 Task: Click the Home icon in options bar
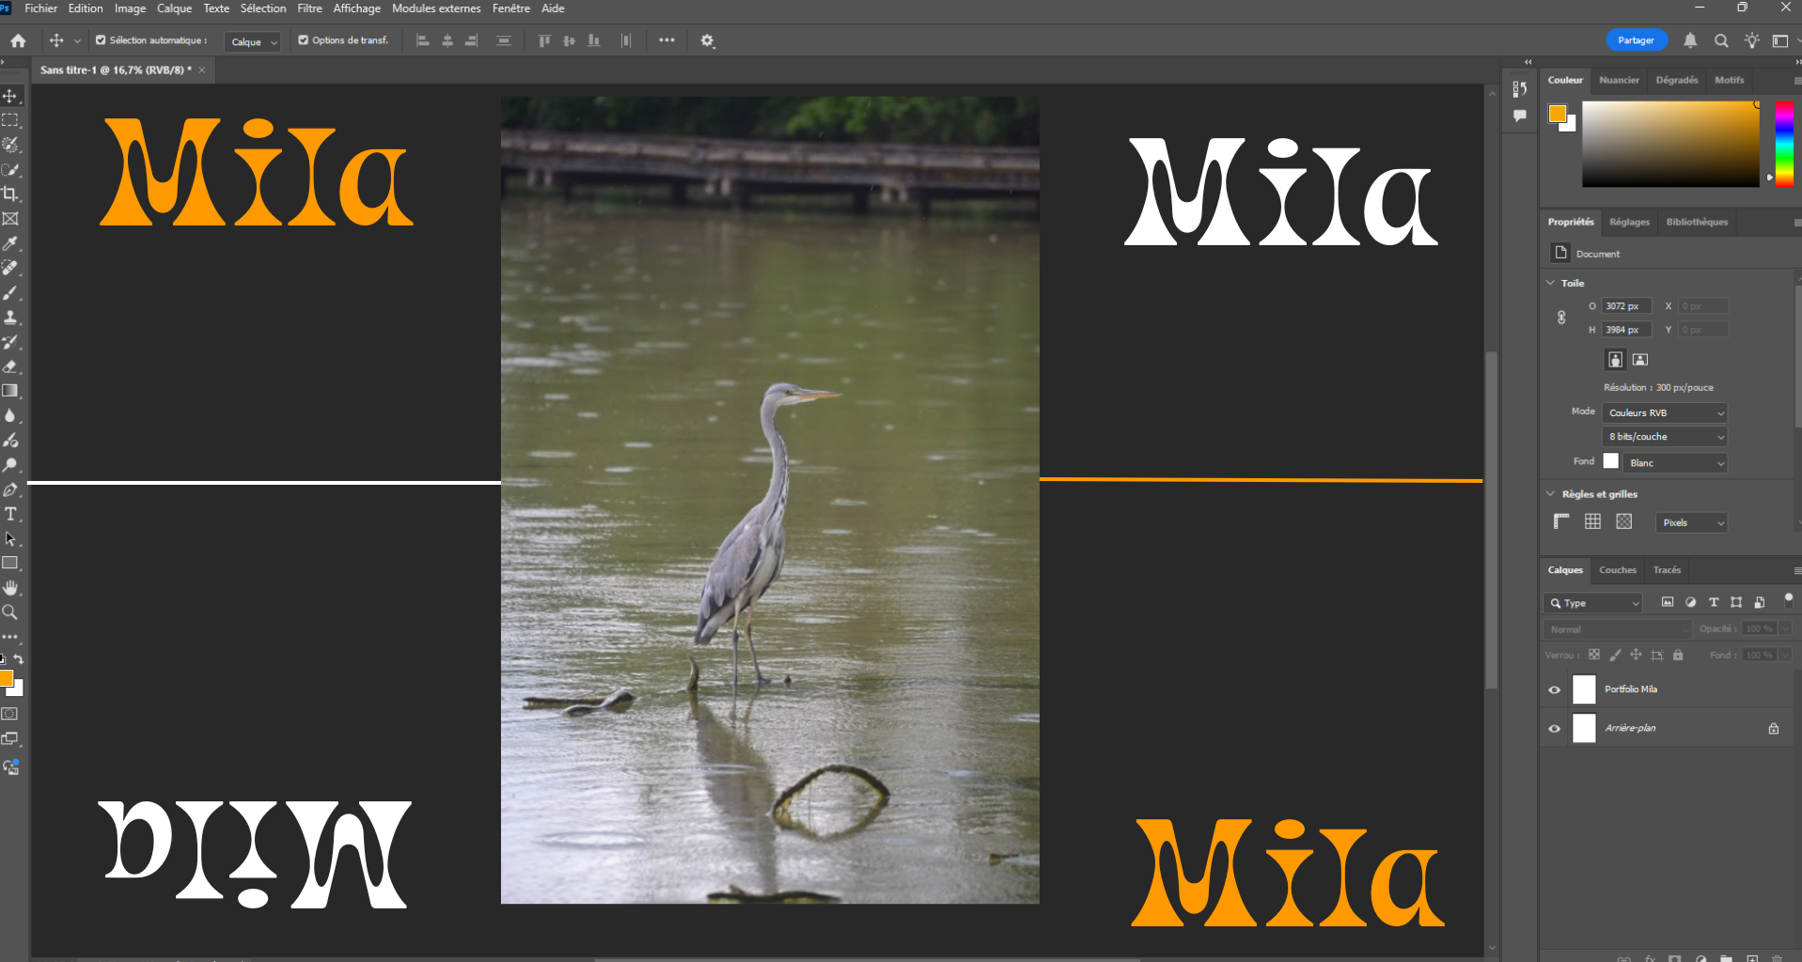[x=18, y=40]
